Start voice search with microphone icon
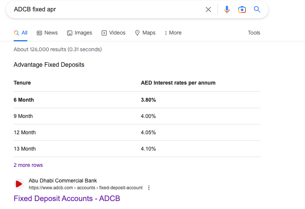Screen dimensions: 305x209 [x=227, y=9]
